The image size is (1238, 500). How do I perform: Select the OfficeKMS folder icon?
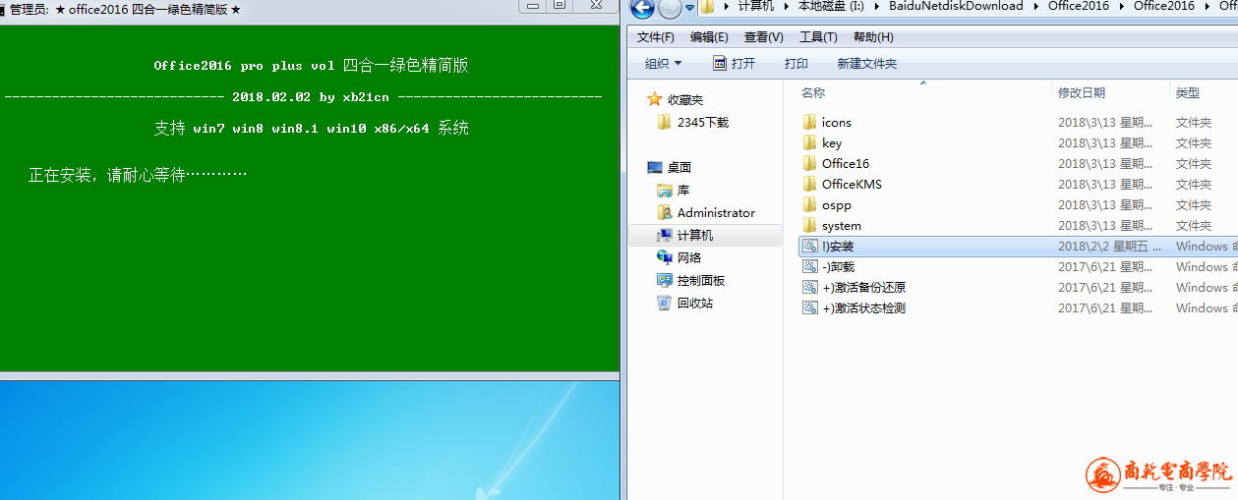click(x=809, y=184)
